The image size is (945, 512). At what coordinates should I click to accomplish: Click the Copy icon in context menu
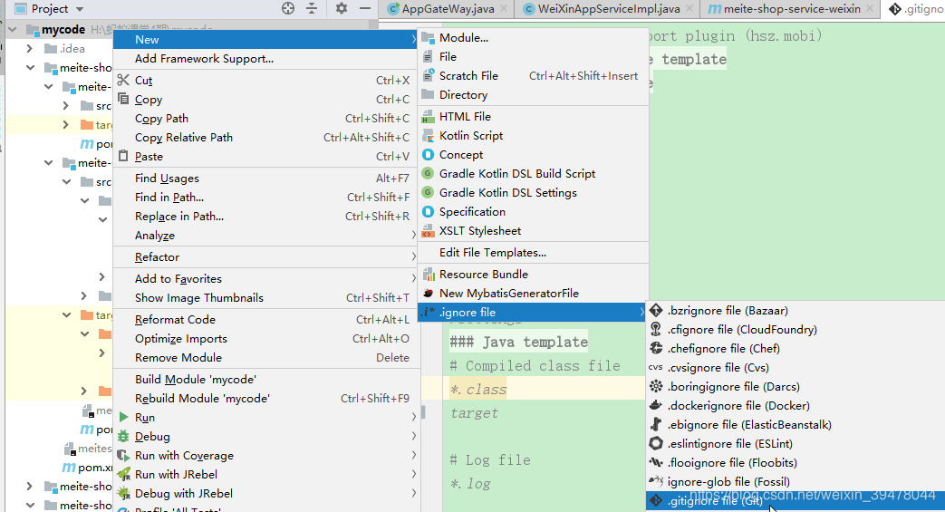(123, 99)
